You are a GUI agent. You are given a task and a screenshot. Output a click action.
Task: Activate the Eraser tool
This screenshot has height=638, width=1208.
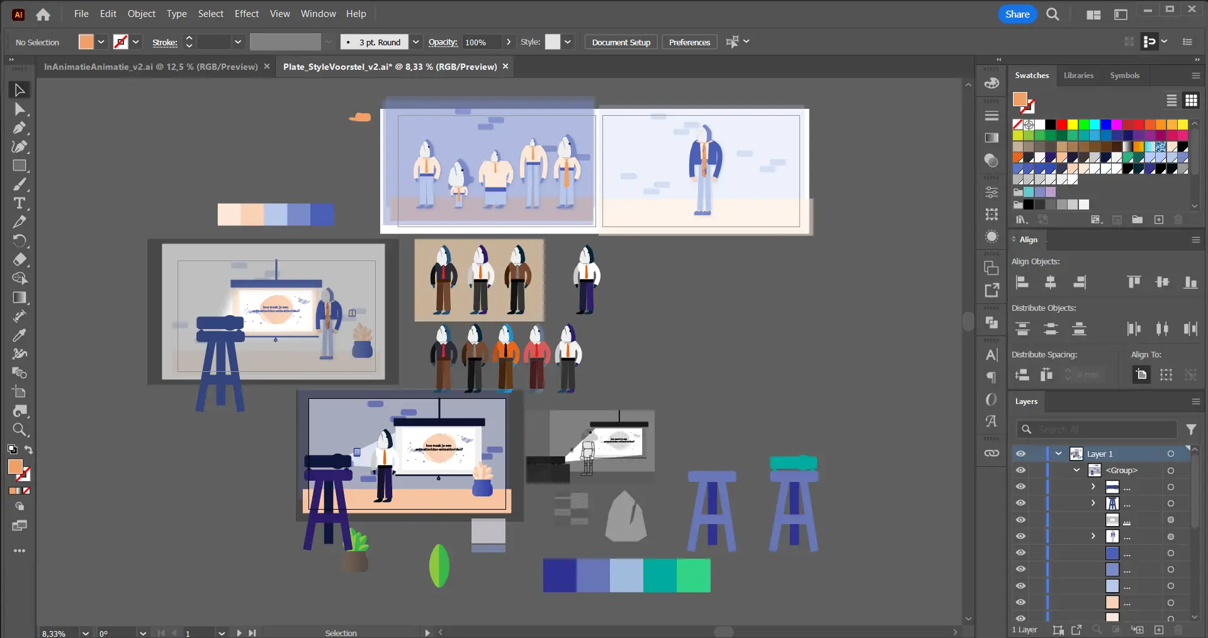[x=20, y=259]
